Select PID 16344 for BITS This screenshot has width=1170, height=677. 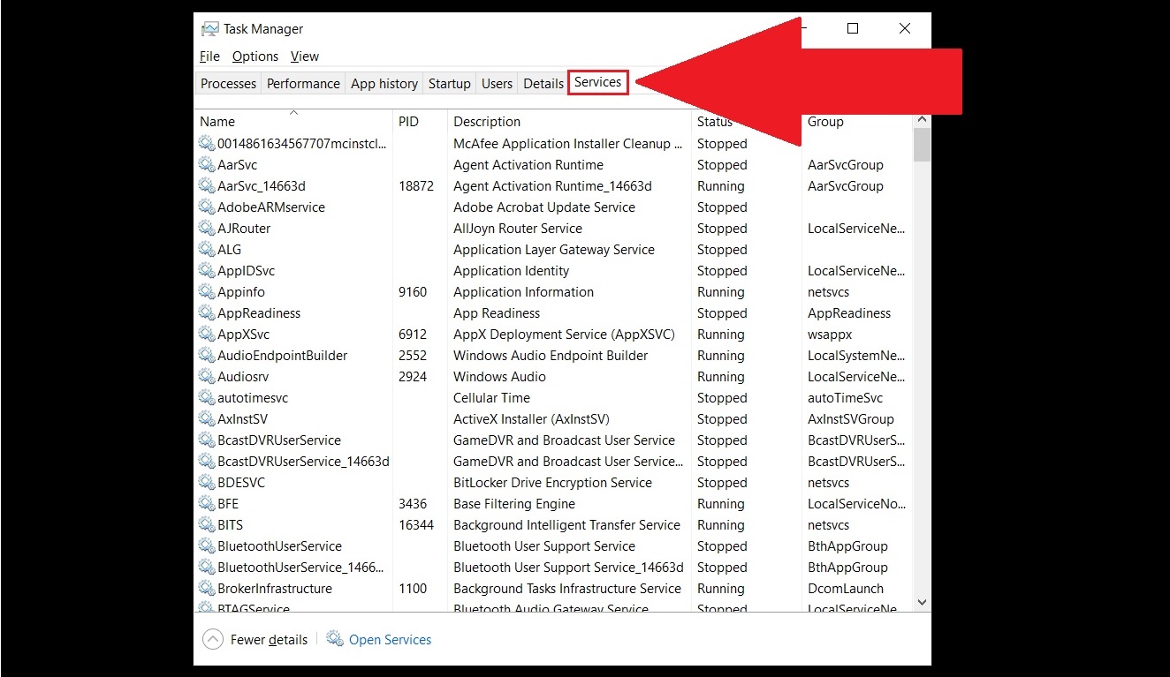[x=416, y=524]
